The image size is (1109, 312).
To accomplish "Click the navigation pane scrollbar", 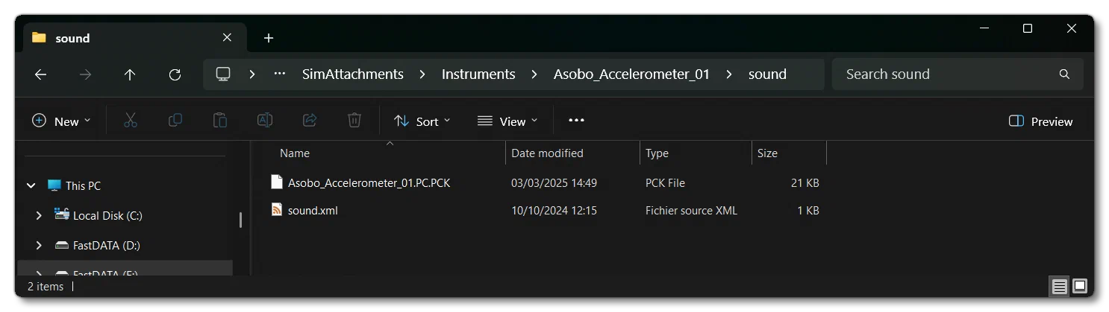I will (x=240, y=220).
